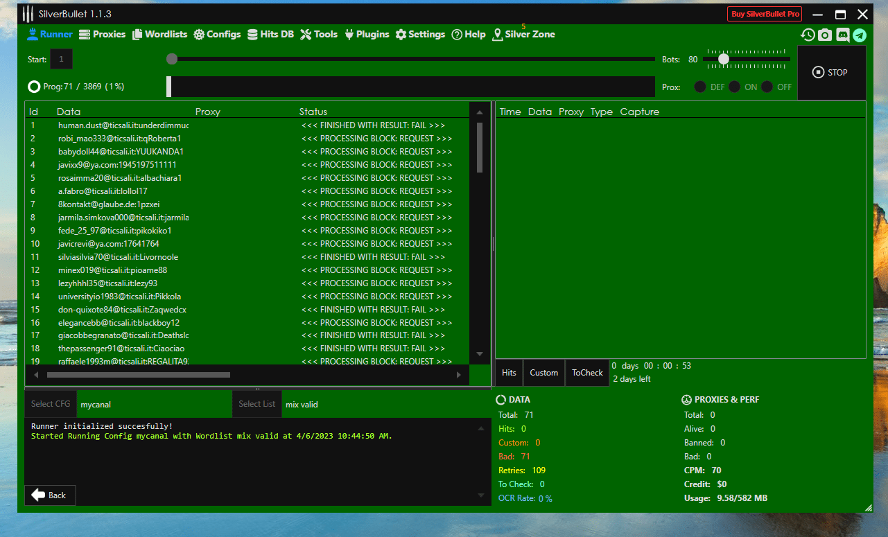Screen dimensions: 888x537
Task: Select the DEF proxy mode radio
Action: point(700,87)
